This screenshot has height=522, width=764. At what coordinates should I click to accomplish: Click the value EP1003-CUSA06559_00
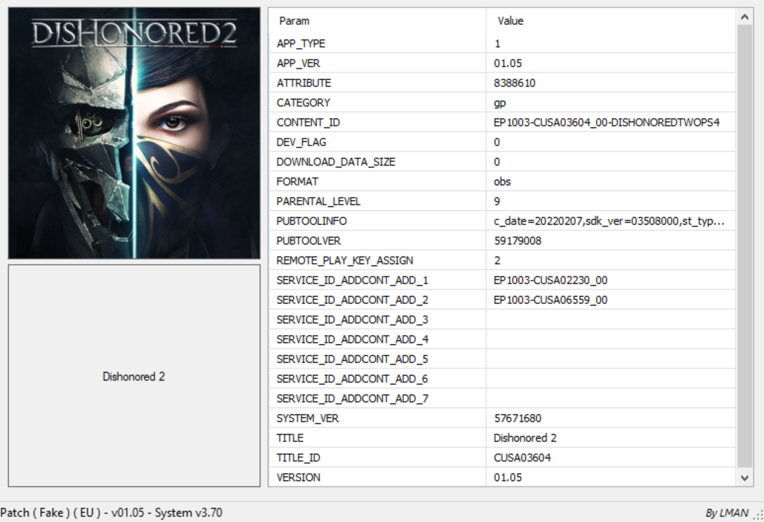(551, 300)
